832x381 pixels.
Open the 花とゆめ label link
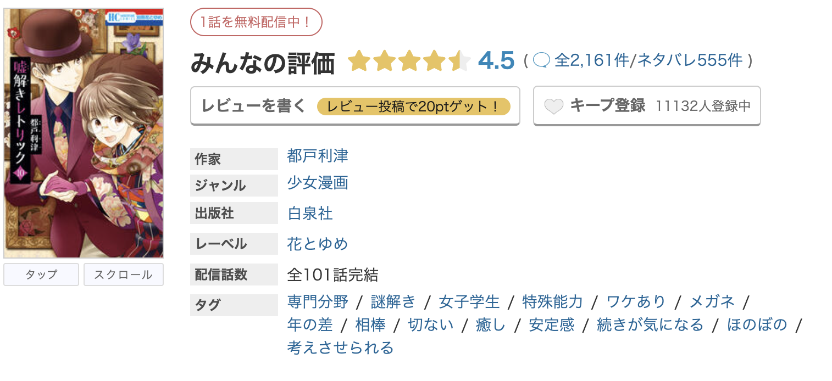[318, 244]
